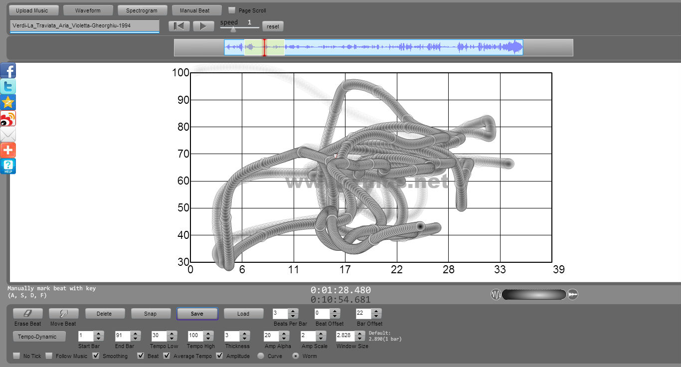
Task: Enable the Page Scroll checkbox
Action: (x=232, y=10)
